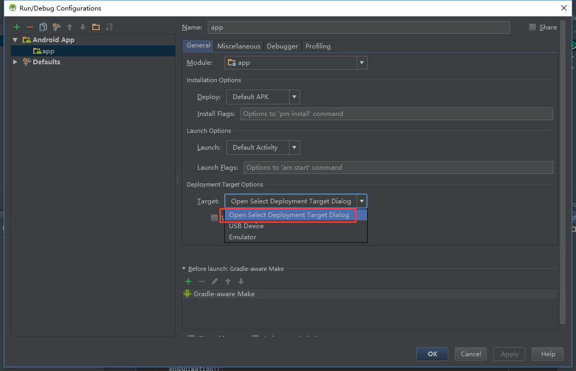Click the Android App folder icon
Image resolution: width=576 pixels, height=371 pixels.
pos(26,40)
